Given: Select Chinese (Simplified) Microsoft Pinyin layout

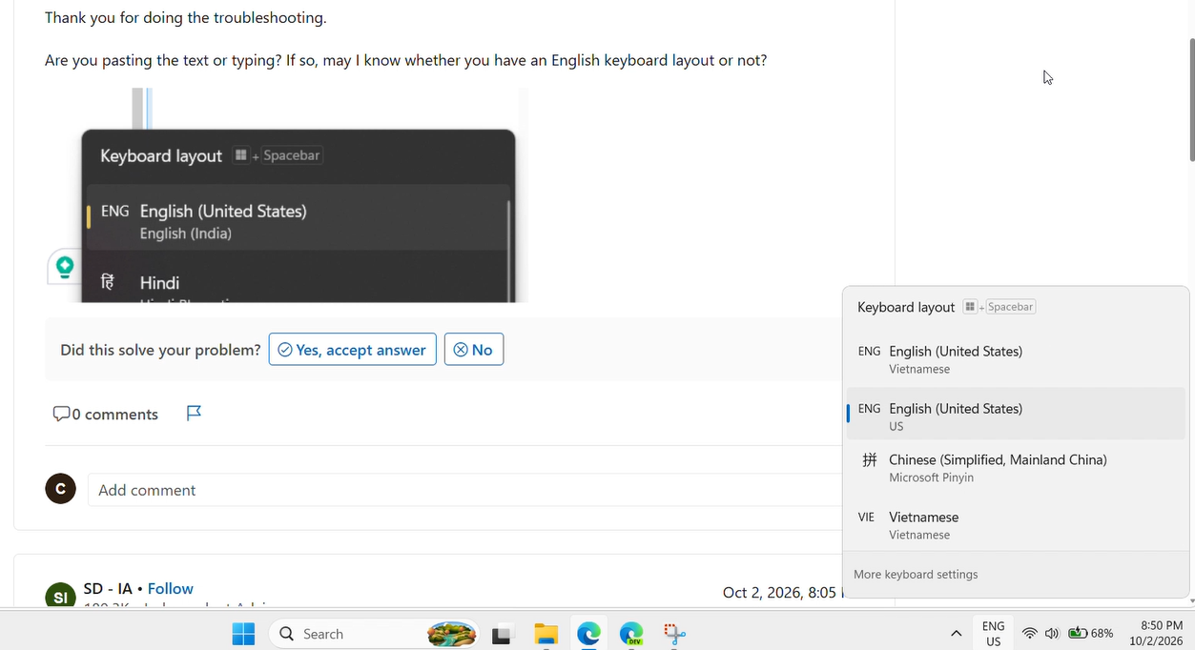Looking at the screenshot, I should tap(1016, 468).
